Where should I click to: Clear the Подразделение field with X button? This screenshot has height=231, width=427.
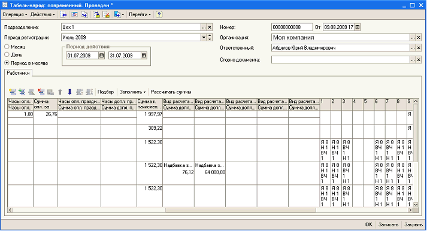point(210,27)
